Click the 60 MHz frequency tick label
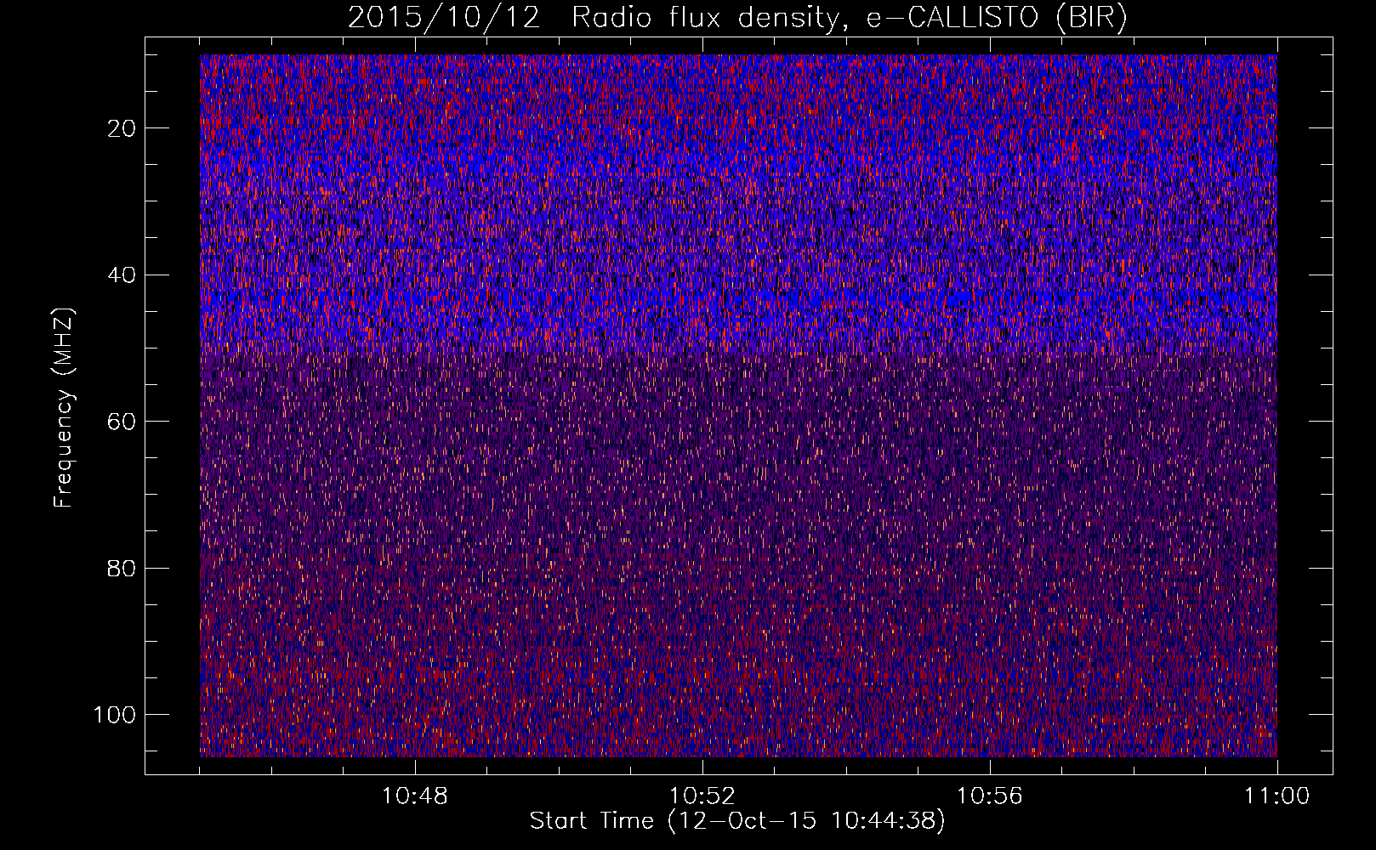Viewport: 1376px width, 850px height. click(122, 422)
